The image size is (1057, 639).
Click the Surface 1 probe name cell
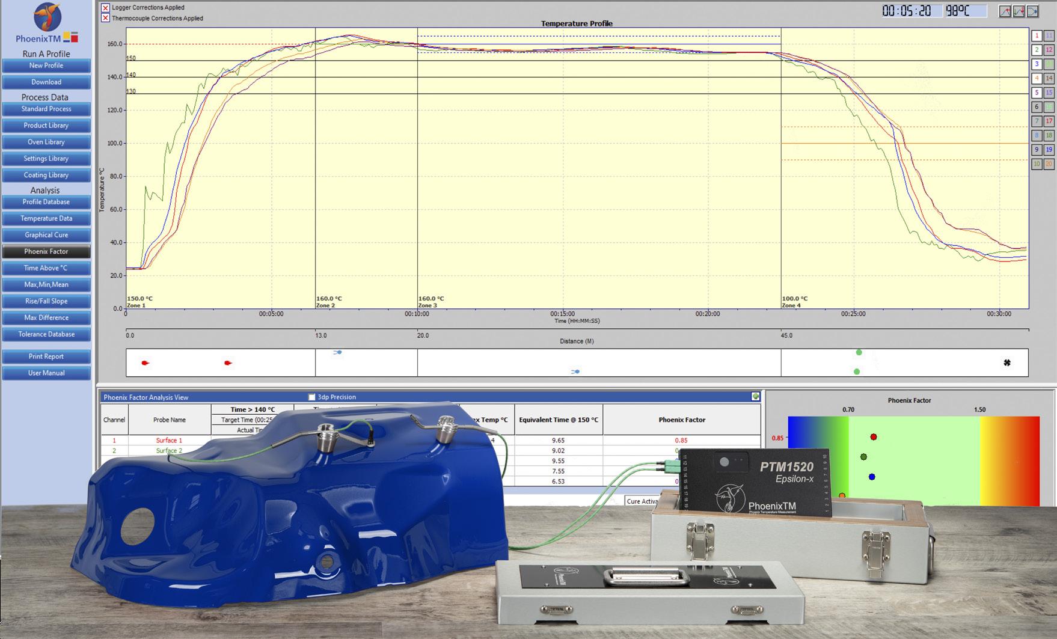[169, 440]
